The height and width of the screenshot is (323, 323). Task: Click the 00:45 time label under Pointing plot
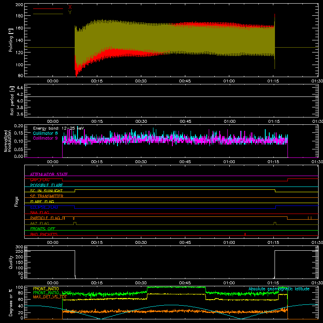click(x=185, y=81)
